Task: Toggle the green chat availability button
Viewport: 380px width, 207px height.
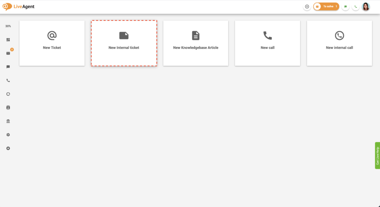Action: pyautogui.click(x=345, y=7)
